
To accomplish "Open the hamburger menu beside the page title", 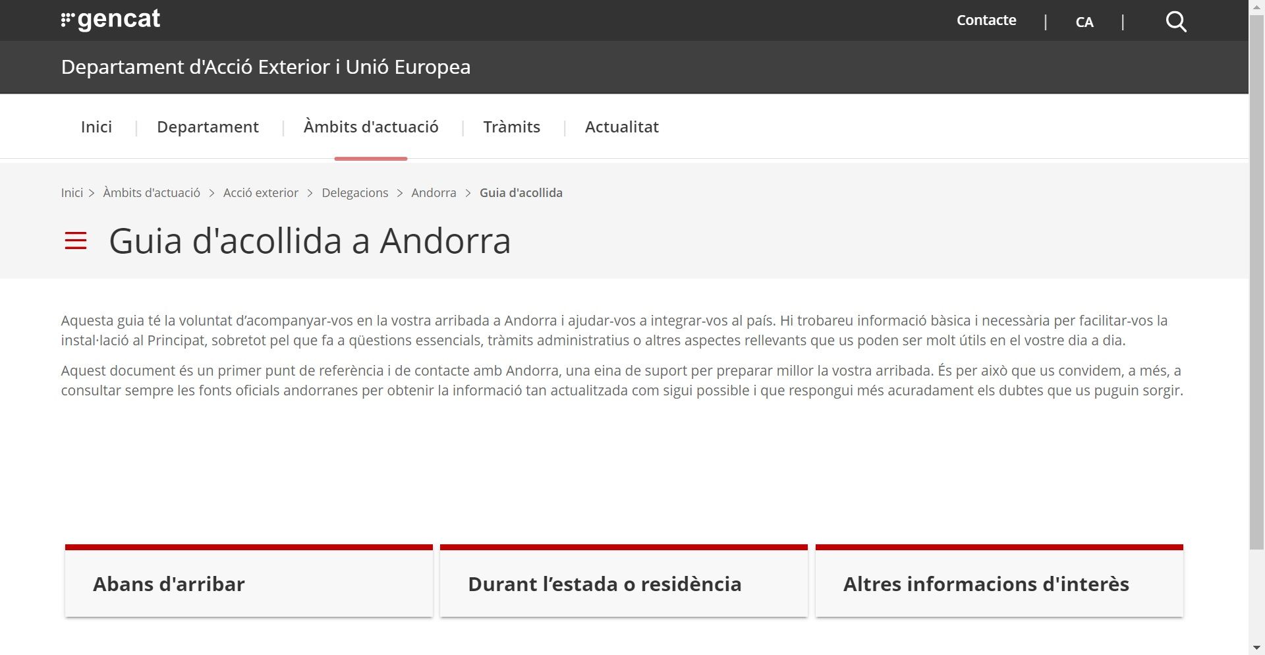I will (x=76, y=241).
